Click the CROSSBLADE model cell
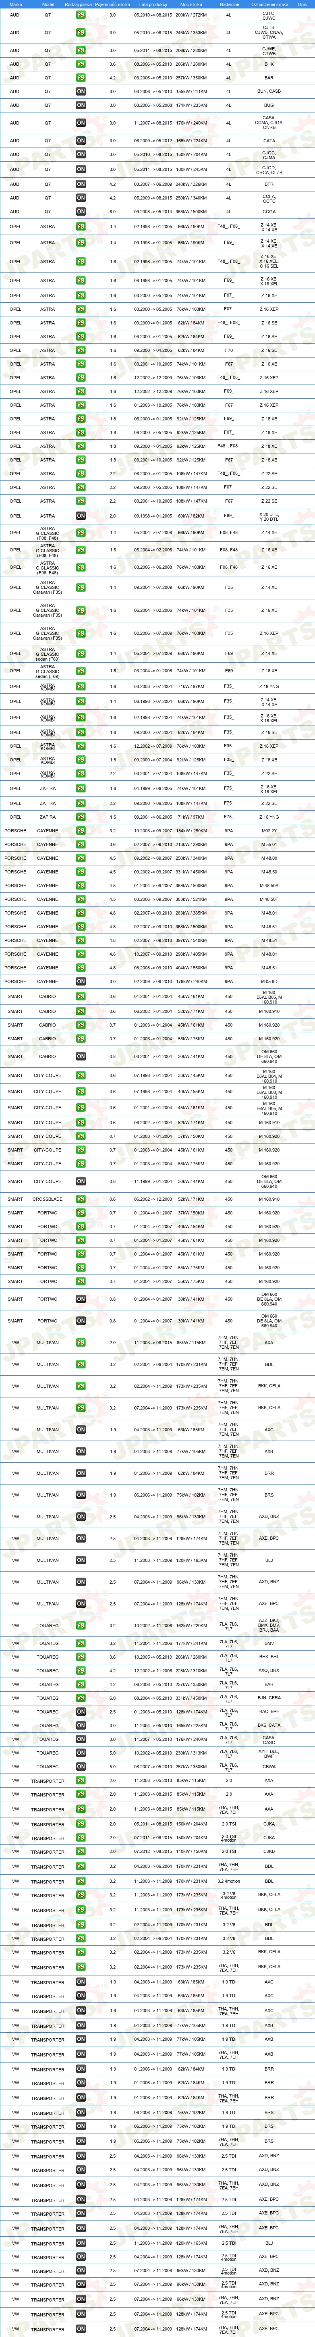 48,1200
